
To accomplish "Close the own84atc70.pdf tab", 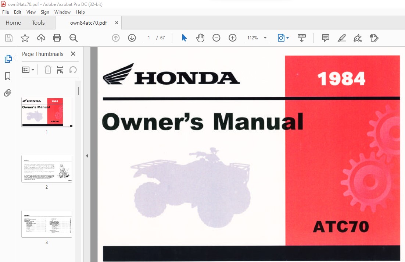I will (x=117, y=23).
